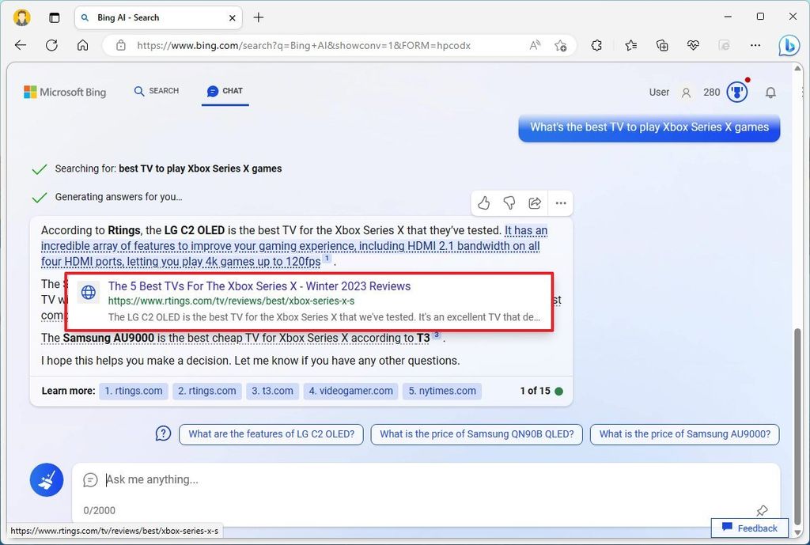
Task: Dislike the answer using thumbs down icon
Action: pos(509,203)
